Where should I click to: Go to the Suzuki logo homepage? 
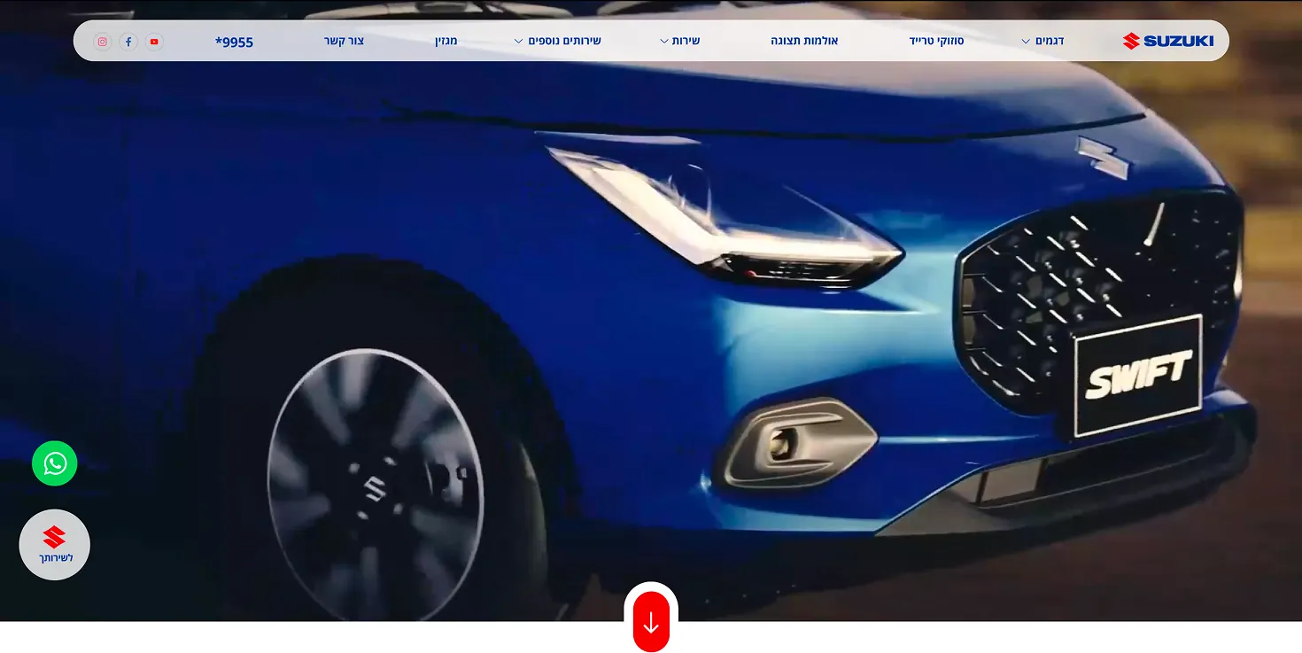pos(1168,41)
